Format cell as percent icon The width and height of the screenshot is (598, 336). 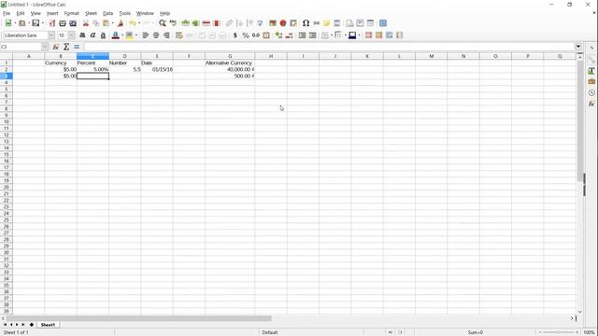coord(246,35)
